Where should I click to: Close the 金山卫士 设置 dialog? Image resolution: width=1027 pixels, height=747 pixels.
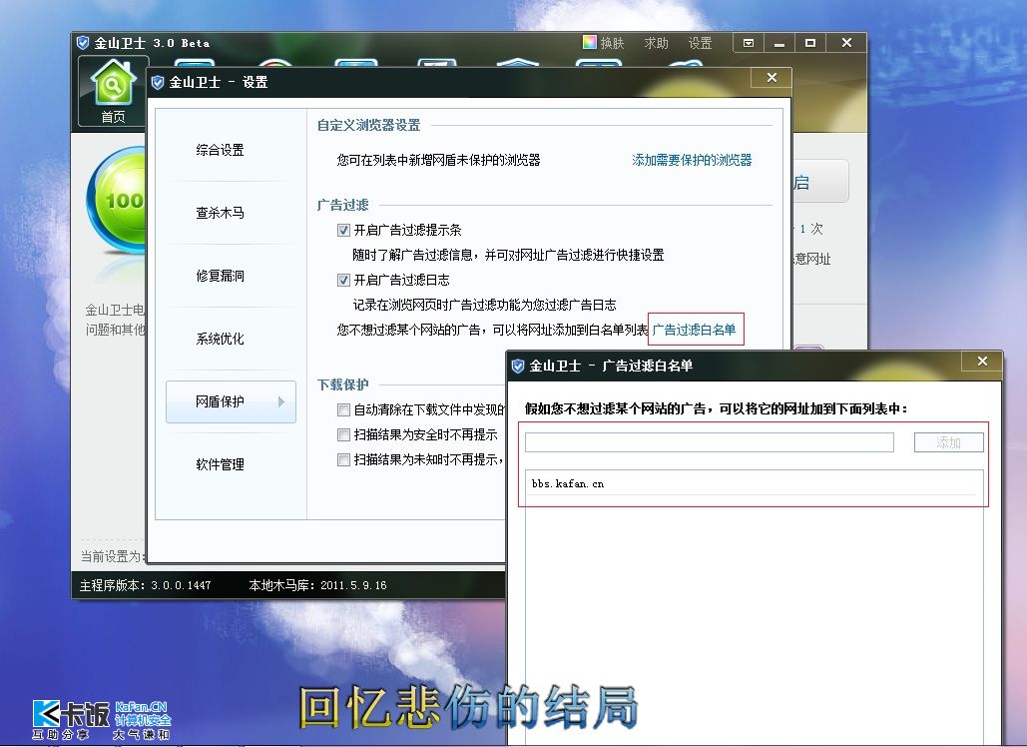click(x=771, y=77)
